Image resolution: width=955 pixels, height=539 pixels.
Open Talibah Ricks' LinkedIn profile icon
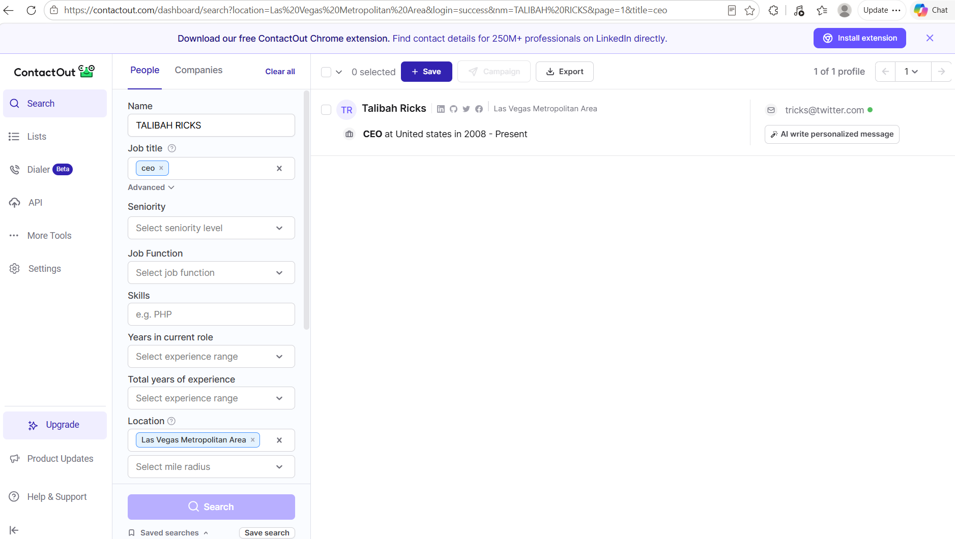[x=441, y=109]
